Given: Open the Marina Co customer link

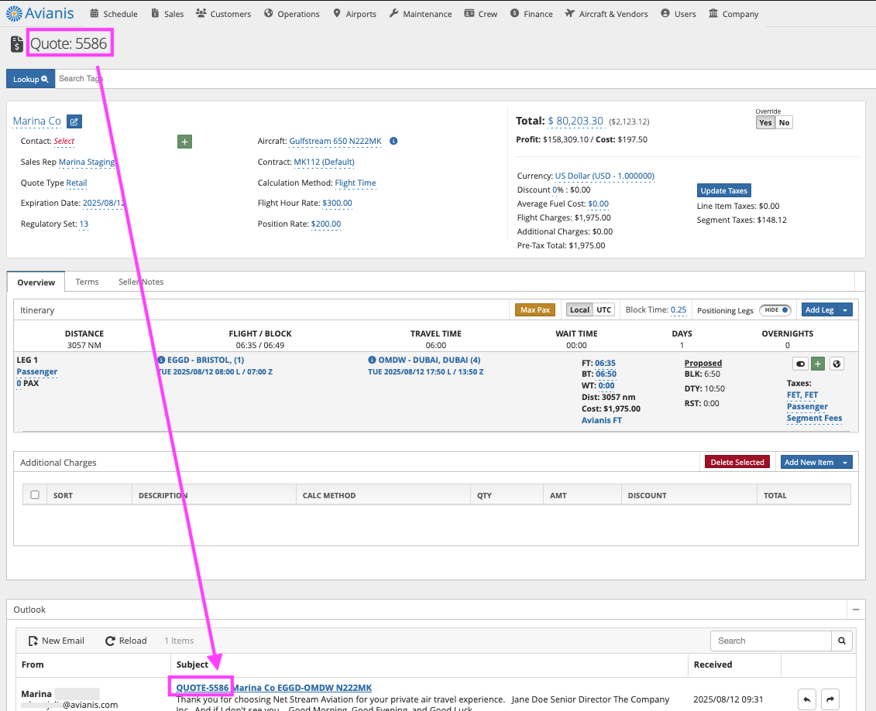Looking at the screenshot, I should [37, 121].
